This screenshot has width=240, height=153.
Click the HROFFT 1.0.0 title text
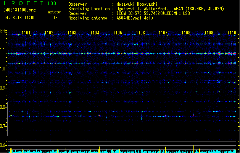coord(30,3)
